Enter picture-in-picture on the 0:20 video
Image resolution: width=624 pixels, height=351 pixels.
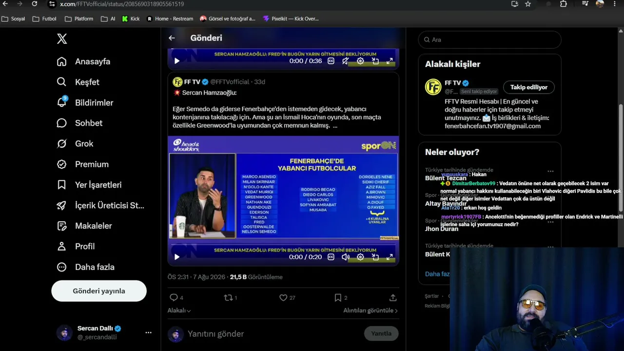(375, 257)
